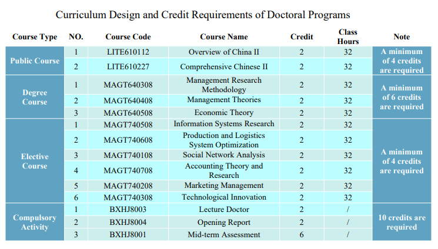
Task: Select the Technological Innovation course name
Action: point(223,197)
